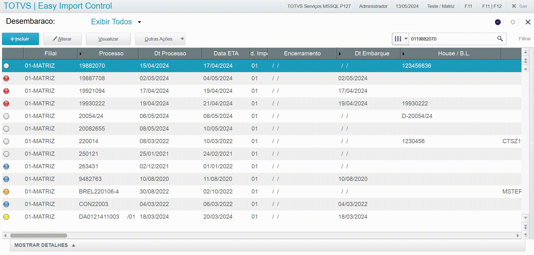Image resolution: width=534 pixels, height=255 pixels.
Task: Click the F11 | F12 item
Action: [x=492, y=6]
